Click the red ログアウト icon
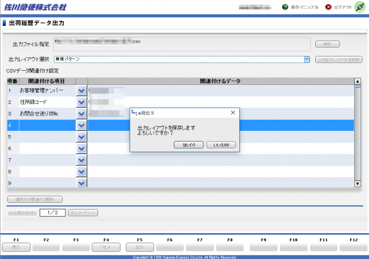369x259 pixels. pyautogui.click(x=328, y=7)
